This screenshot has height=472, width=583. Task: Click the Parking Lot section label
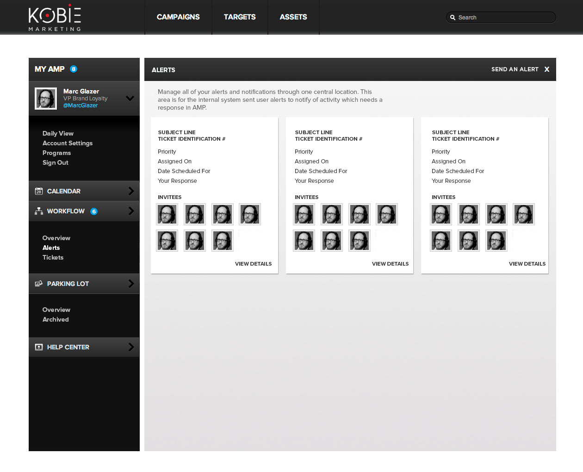pyautogui.click(x=68, y=284)
